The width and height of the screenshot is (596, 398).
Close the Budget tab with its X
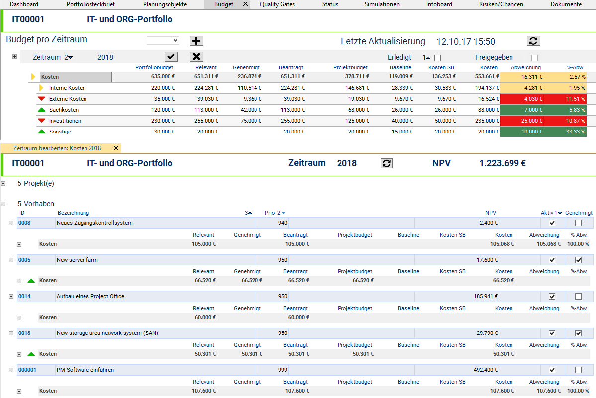click(x=245, y=4)
